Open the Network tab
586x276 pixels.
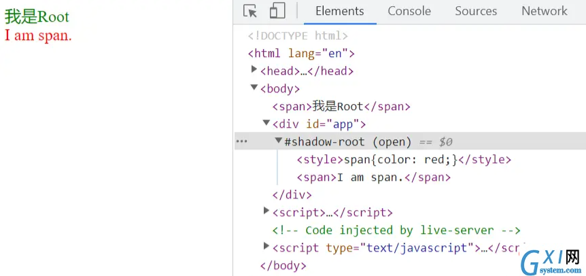(544, 11)
